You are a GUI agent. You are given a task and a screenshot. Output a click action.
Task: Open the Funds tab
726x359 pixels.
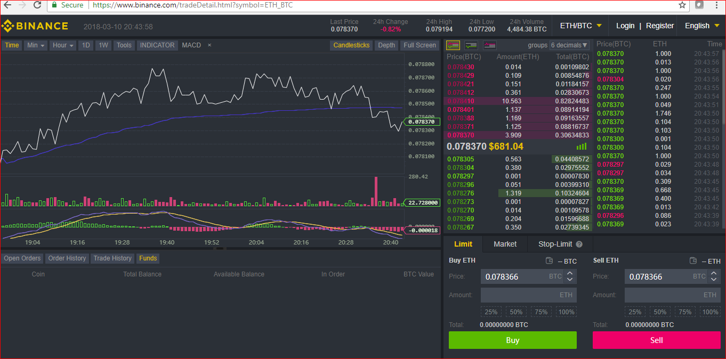tap(148, 258)
